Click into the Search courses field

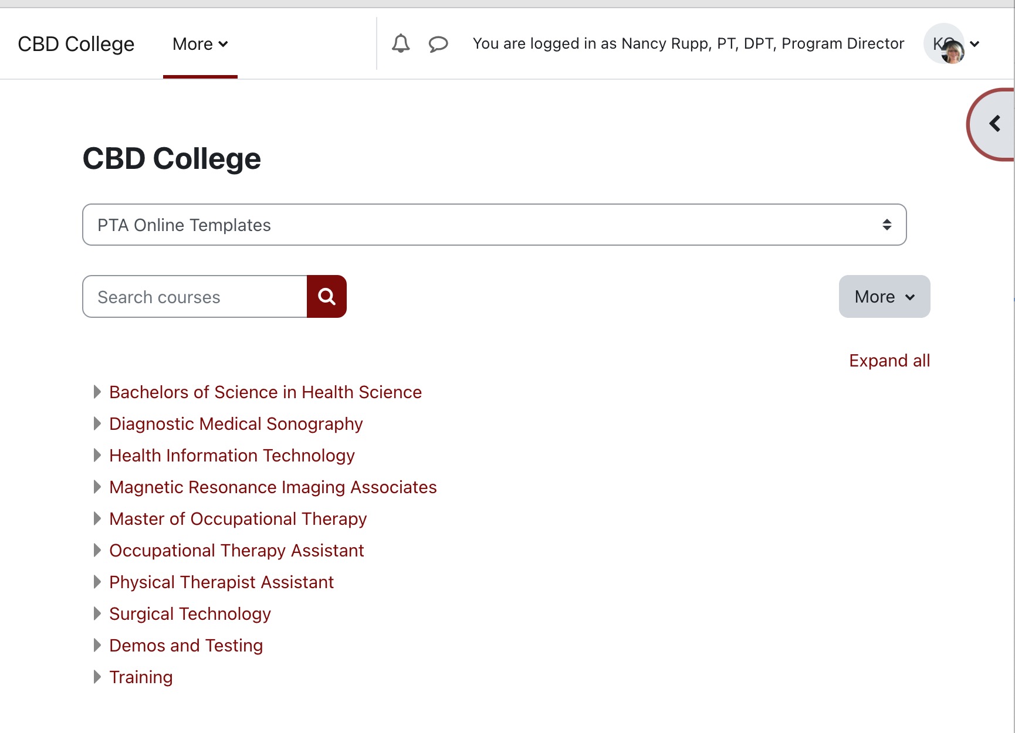coord(195,297)
